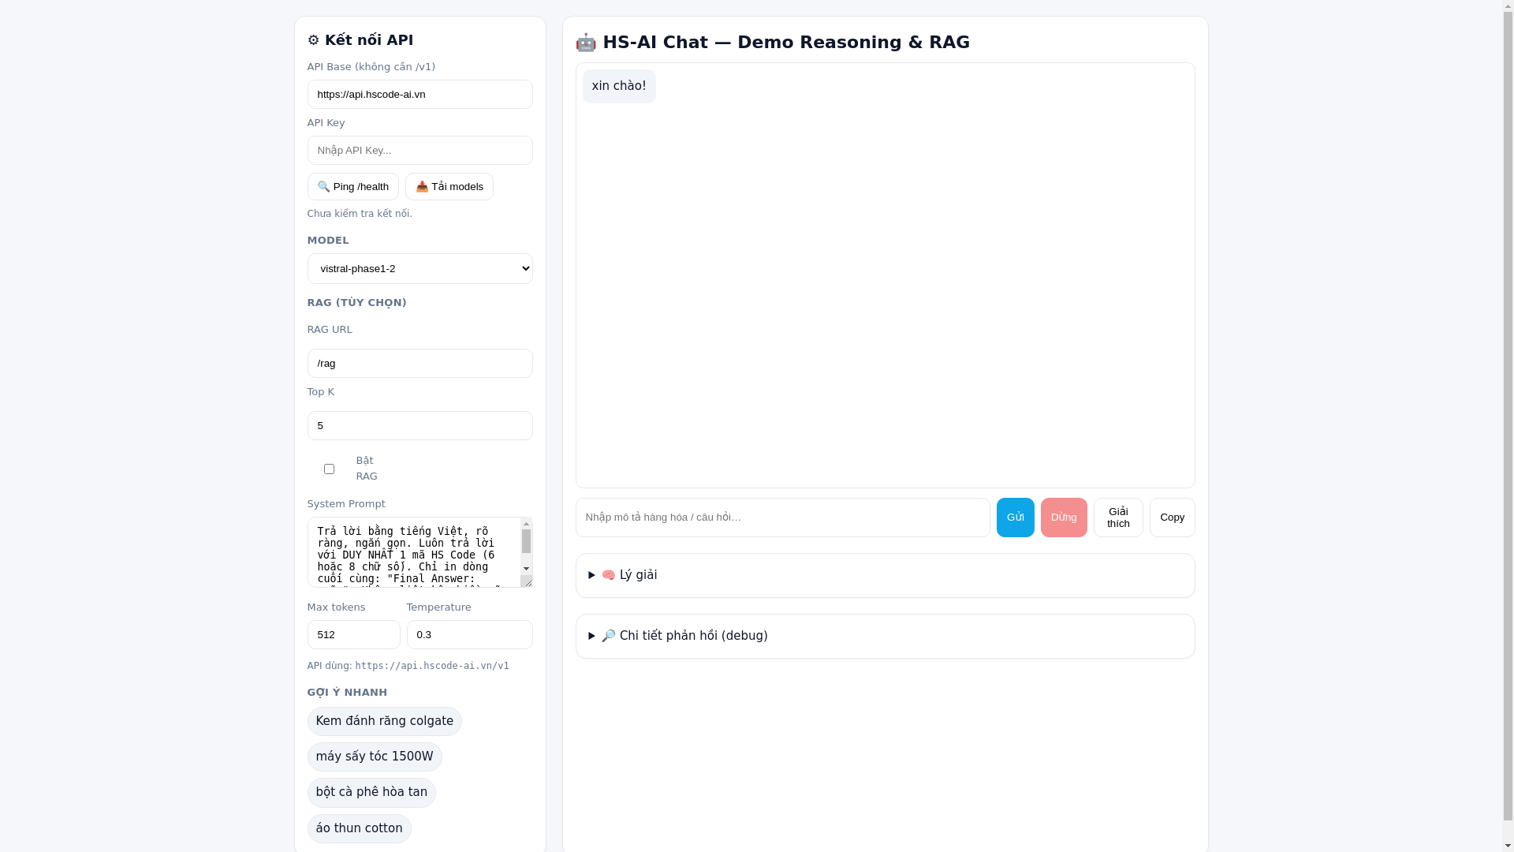Click the Max tokens field
Screen dimensions: 1514x852
coord(353,635)
